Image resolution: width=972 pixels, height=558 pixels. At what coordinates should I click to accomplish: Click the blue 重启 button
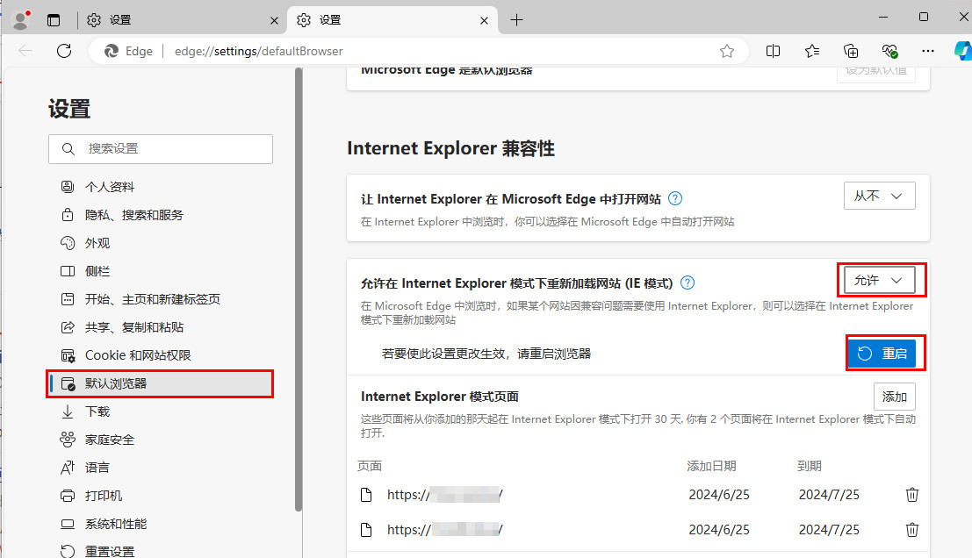point(882,353)
